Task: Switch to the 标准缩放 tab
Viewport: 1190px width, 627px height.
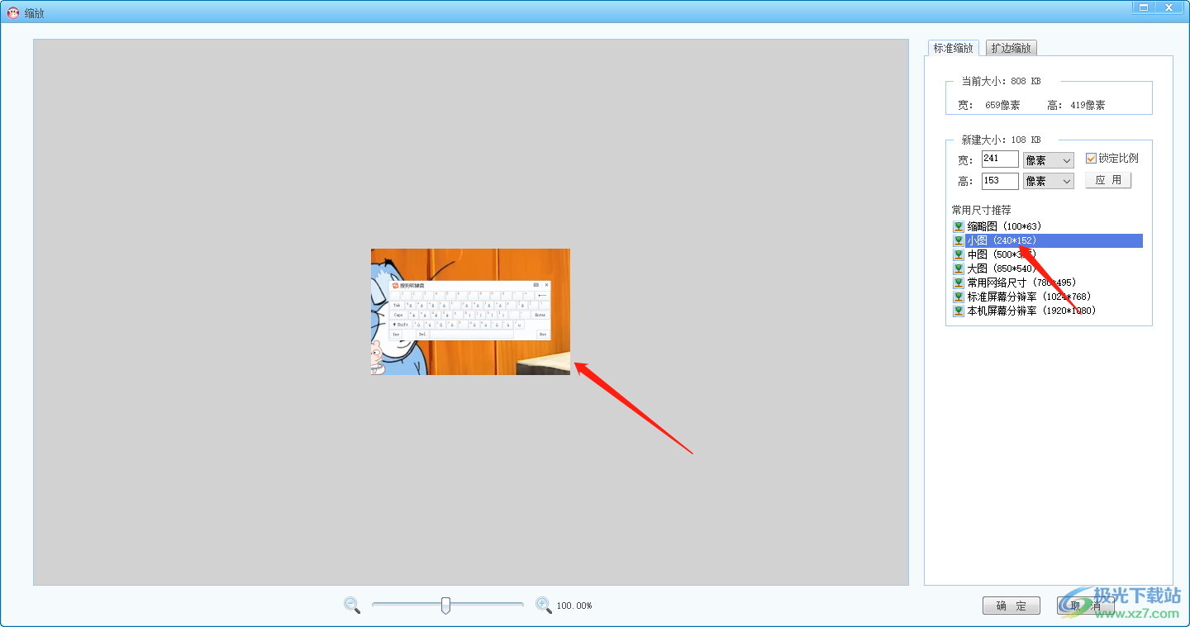Action: (954, 48)
